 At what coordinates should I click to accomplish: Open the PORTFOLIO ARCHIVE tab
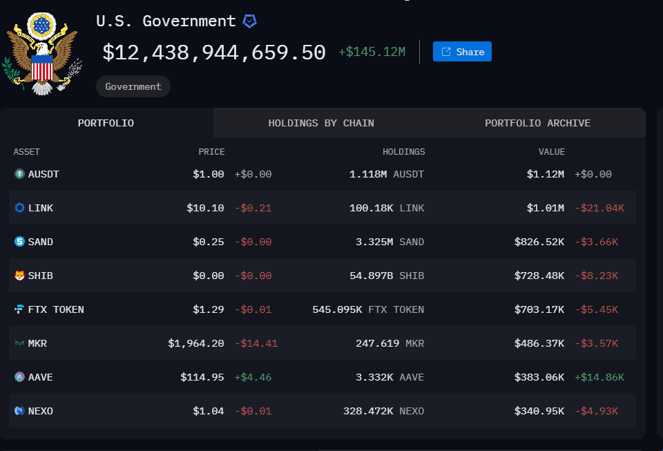pos(537,122)
